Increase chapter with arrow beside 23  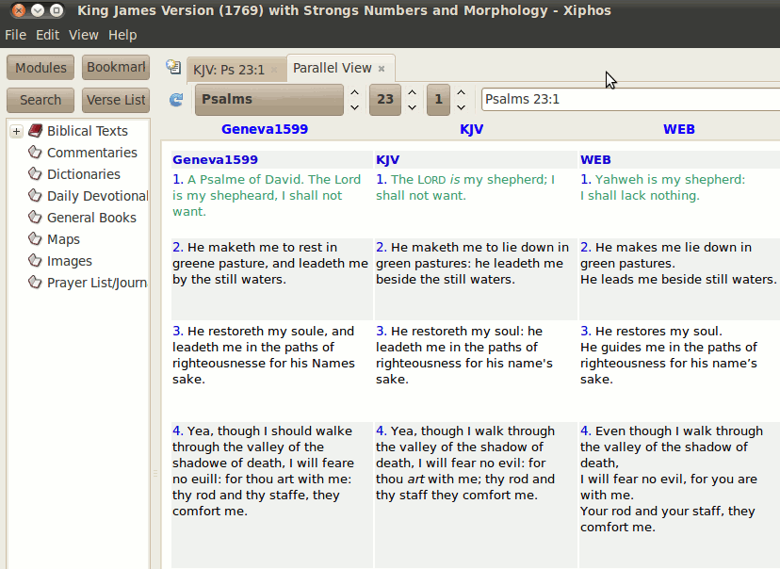click(413, 92)
